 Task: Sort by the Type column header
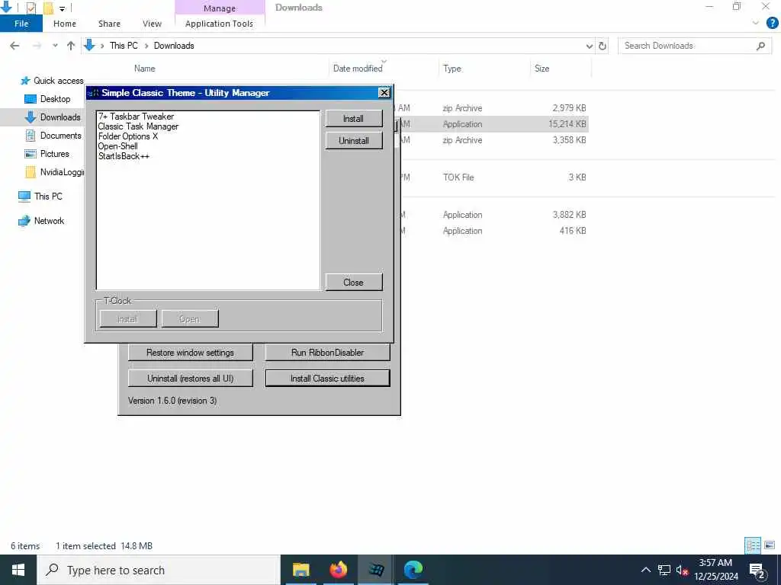pos(452,69)
